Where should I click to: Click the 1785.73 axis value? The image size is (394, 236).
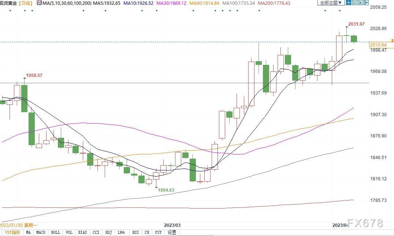378,200
